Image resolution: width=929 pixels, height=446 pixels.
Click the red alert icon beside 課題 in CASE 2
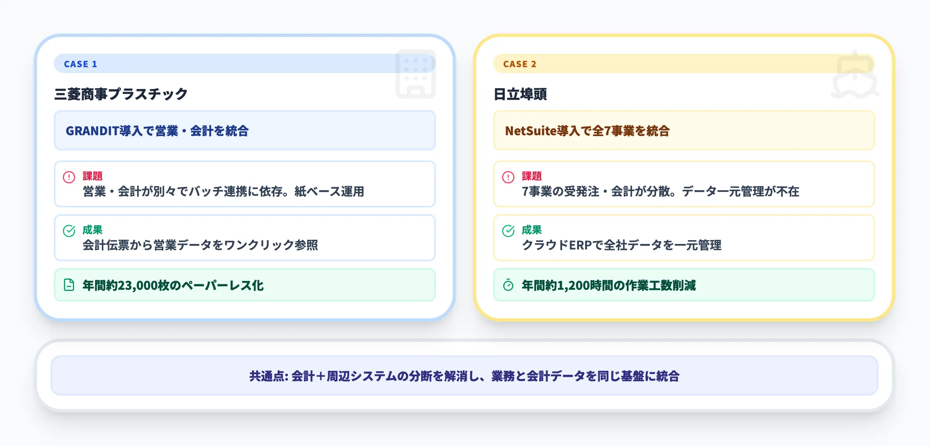(508, 177)
